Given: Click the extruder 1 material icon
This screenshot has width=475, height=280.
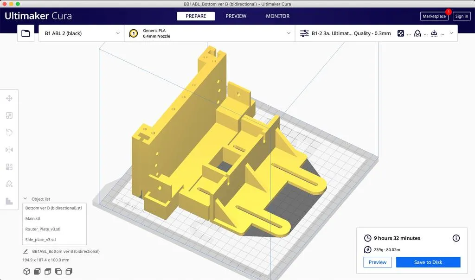Looking at the screenshot, I should point(133,33).
